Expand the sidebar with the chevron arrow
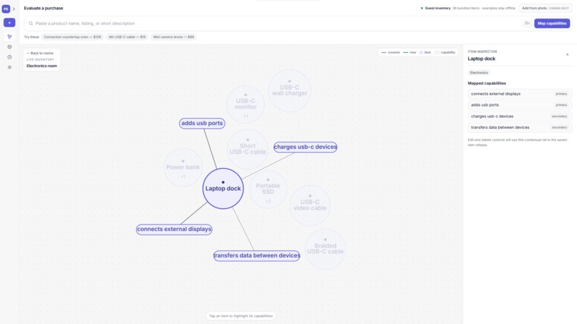 click(x=14, y=9)
